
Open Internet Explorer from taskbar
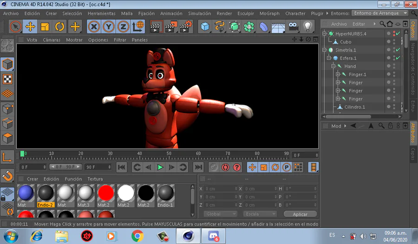(x=37, y=236)
